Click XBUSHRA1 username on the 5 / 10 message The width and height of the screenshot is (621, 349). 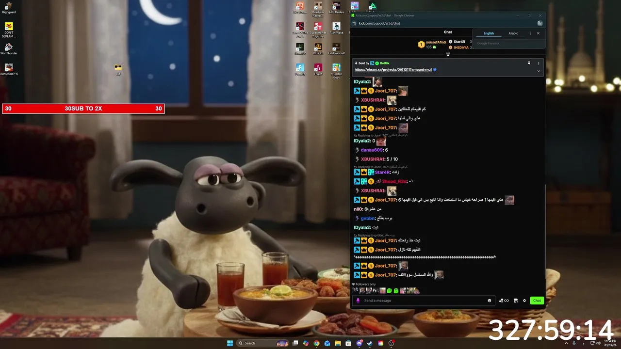(373, 159)
